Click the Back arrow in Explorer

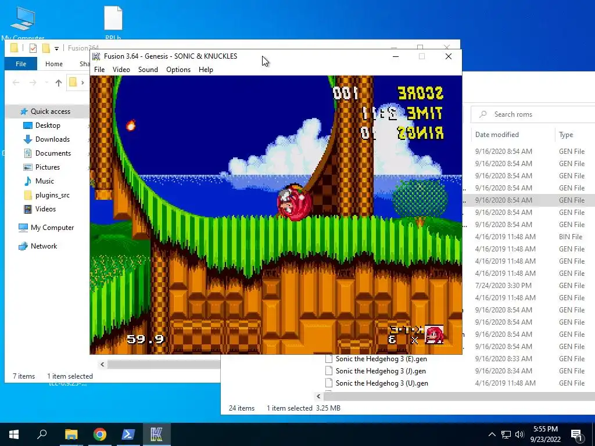tap(16, 82)
